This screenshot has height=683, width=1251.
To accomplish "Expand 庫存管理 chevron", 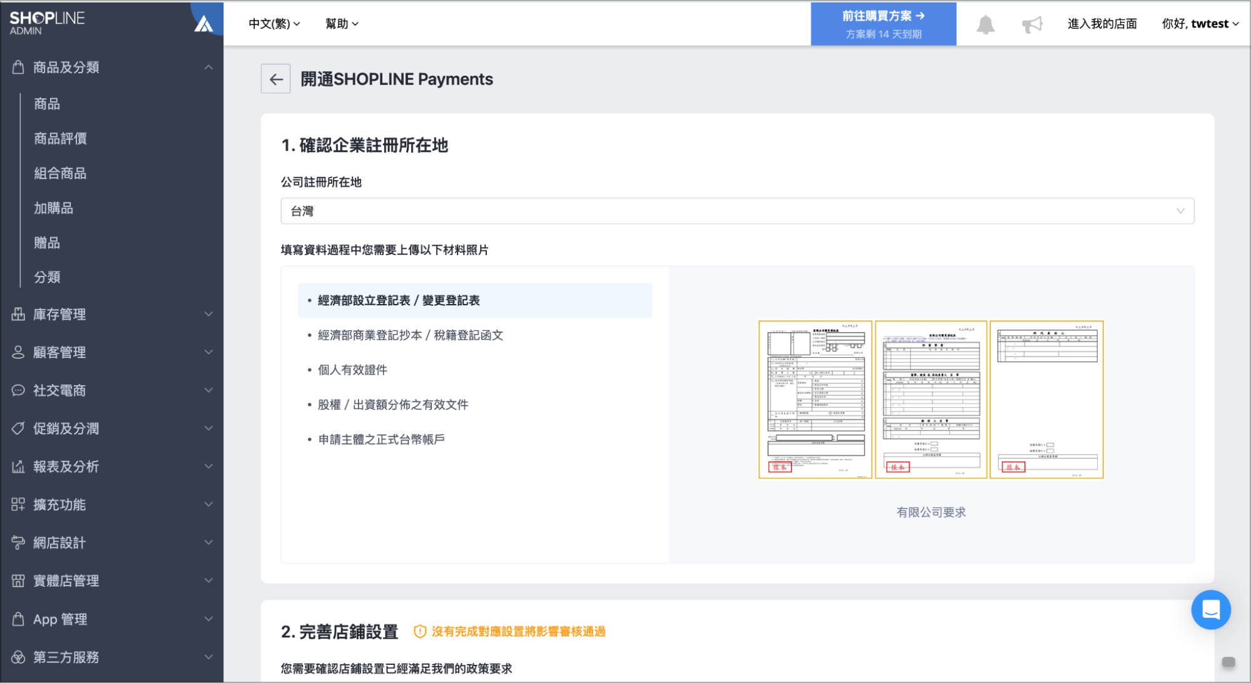I will point(208,314).
